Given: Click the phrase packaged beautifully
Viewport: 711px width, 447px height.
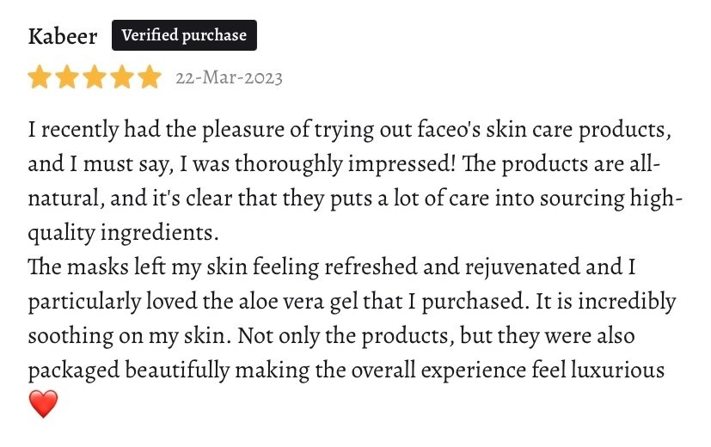Looking at the screenshot, I should (x=129, y=370).
